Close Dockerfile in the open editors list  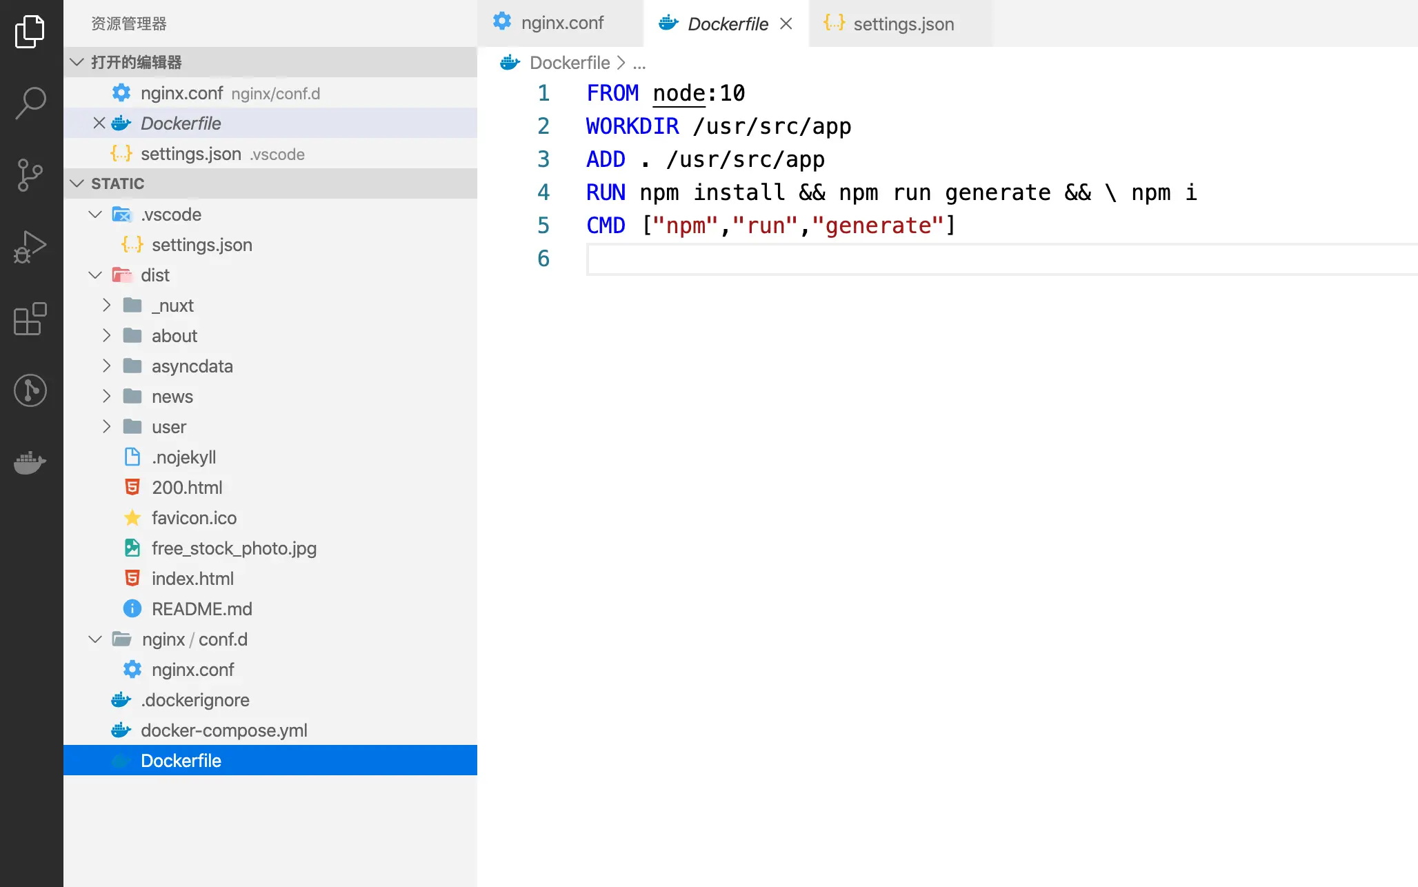99,123
